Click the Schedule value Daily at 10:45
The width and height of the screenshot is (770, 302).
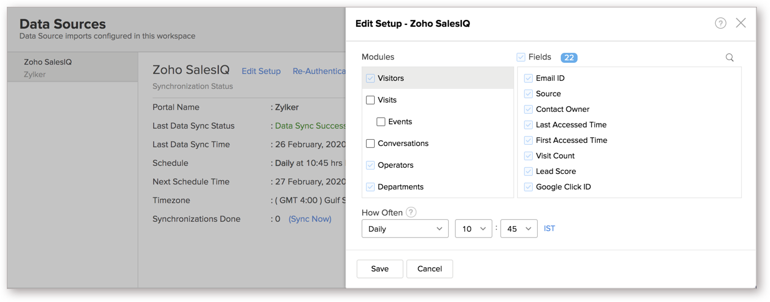coord(309,163)
